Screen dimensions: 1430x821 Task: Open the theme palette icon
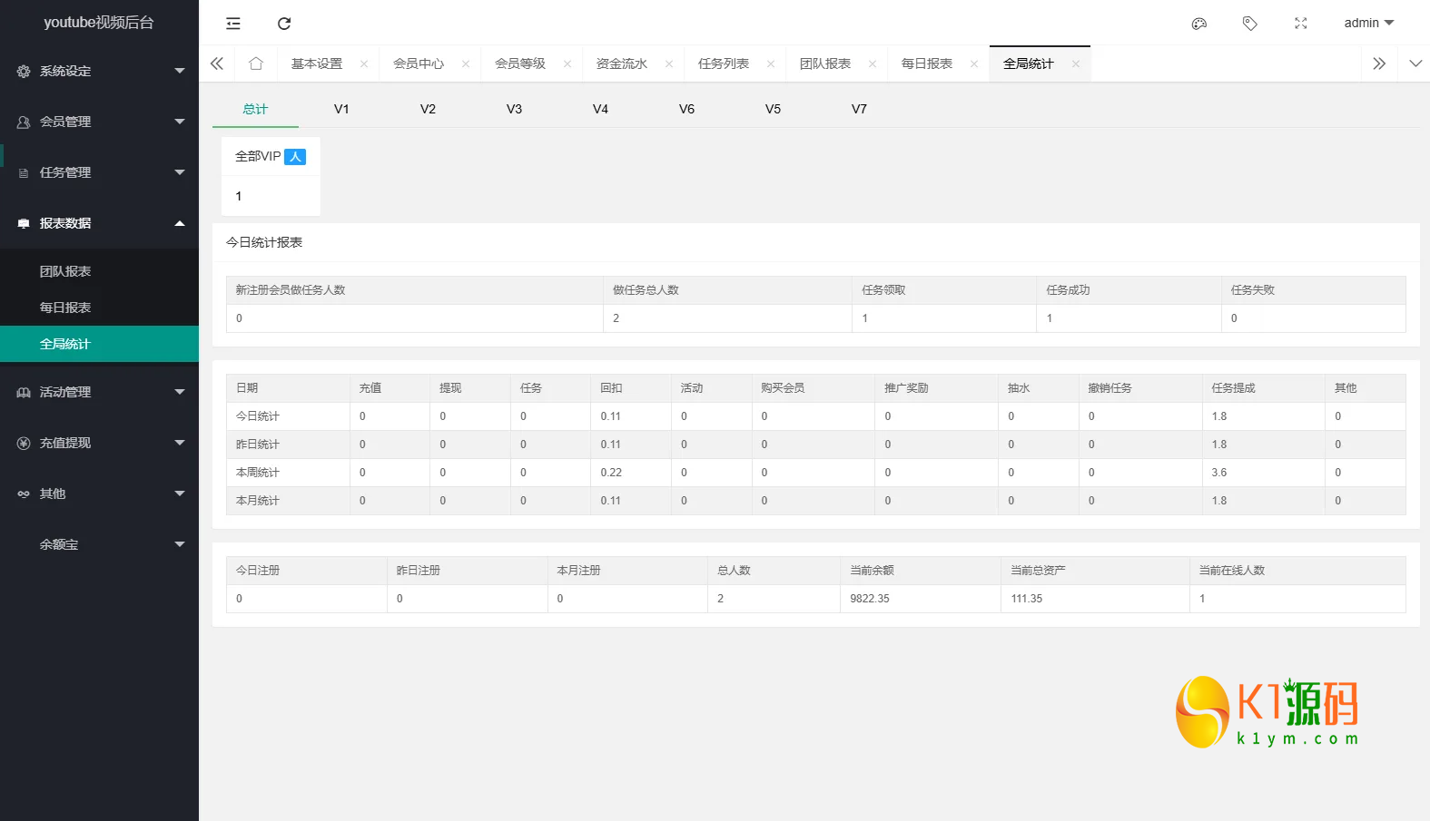point(1199,24)
